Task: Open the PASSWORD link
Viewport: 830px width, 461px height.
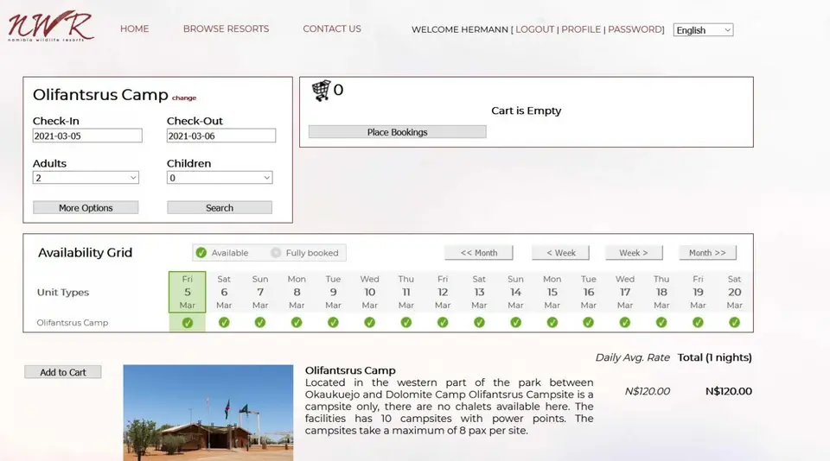Action: coord(635,29)
